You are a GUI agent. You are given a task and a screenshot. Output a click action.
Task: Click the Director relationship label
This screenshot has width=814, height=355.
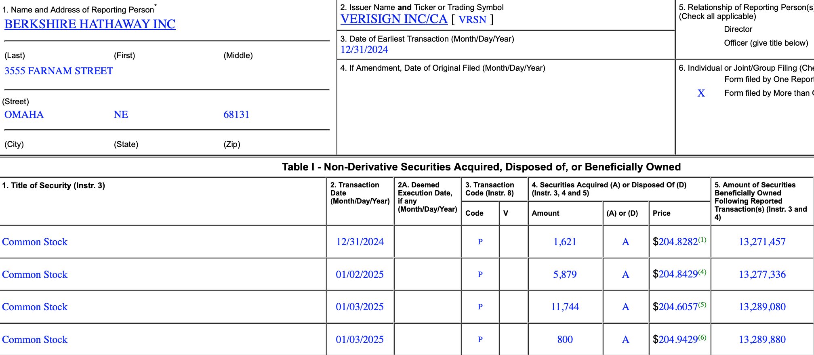click(x=738, y=29)
